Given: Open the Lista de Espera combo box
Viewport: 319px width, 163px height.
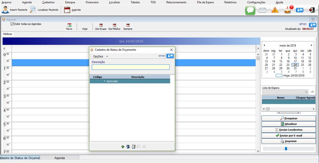Looking at the screenshot, I should tap(306, 92).
